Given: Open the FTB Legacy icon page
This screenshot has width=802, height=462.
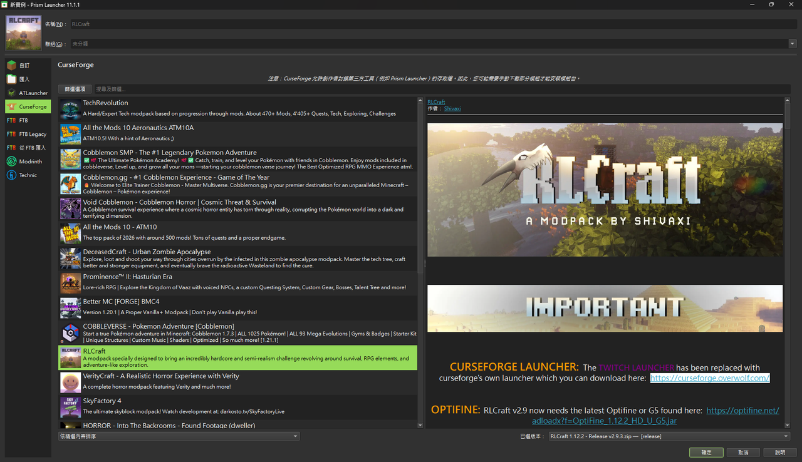Looking at the screenshot, I should coord(11,134).
